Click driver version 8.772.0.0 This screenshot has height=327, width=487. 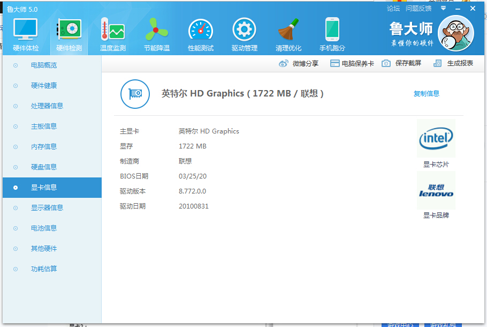pos(192,191)
